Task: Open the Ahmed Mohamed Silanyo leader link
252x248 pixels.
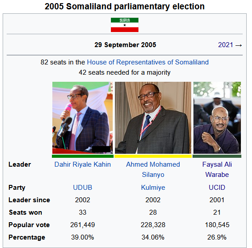Action: tap(153, 169)
